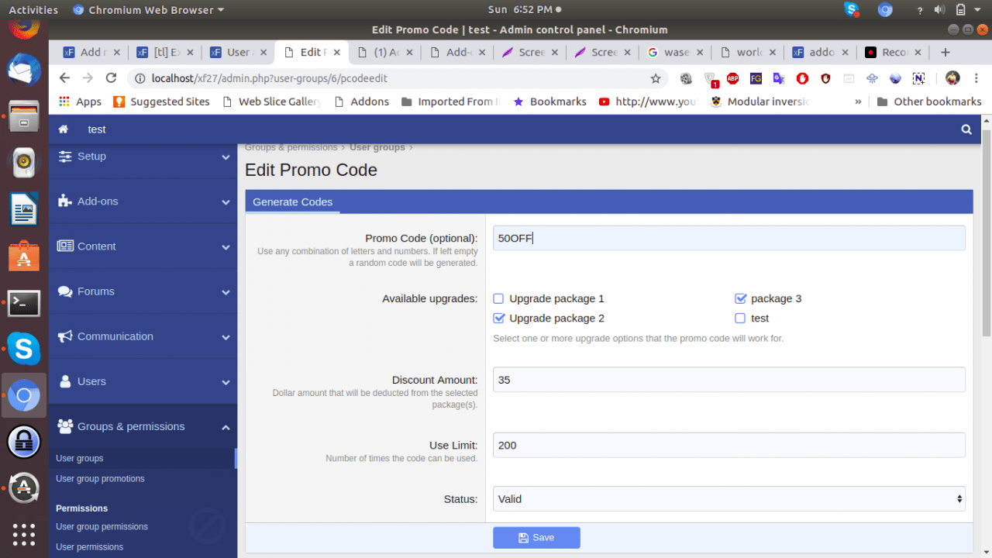Open a new browser tab with plus icon
This screenshot has height=558, width=992.
coord(945,52)
